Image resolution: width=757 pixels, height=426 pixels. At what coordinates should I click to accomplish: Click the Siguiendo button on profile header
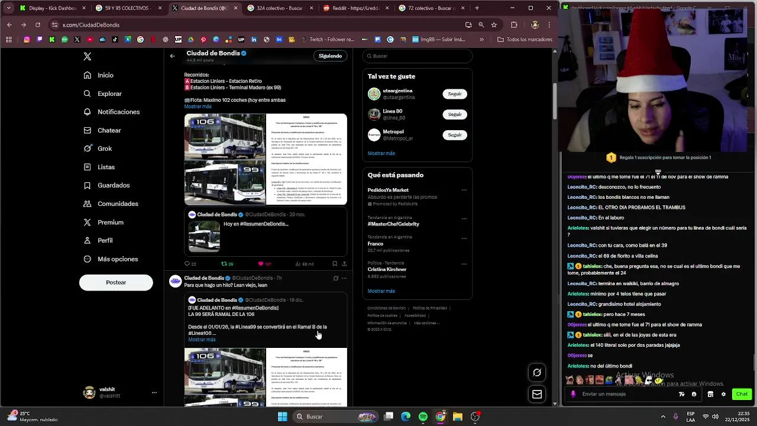tap(330, 56)
